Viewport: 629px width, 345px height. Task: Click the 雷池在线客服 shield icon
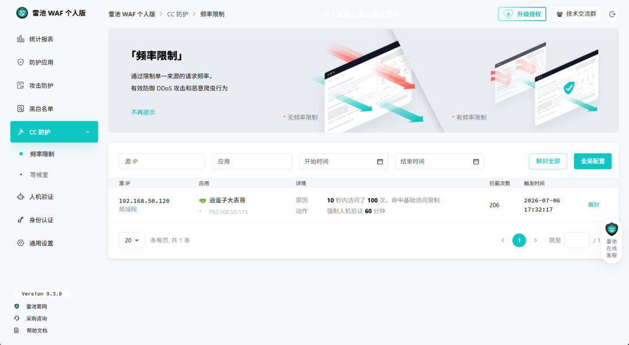click(612, 230)
